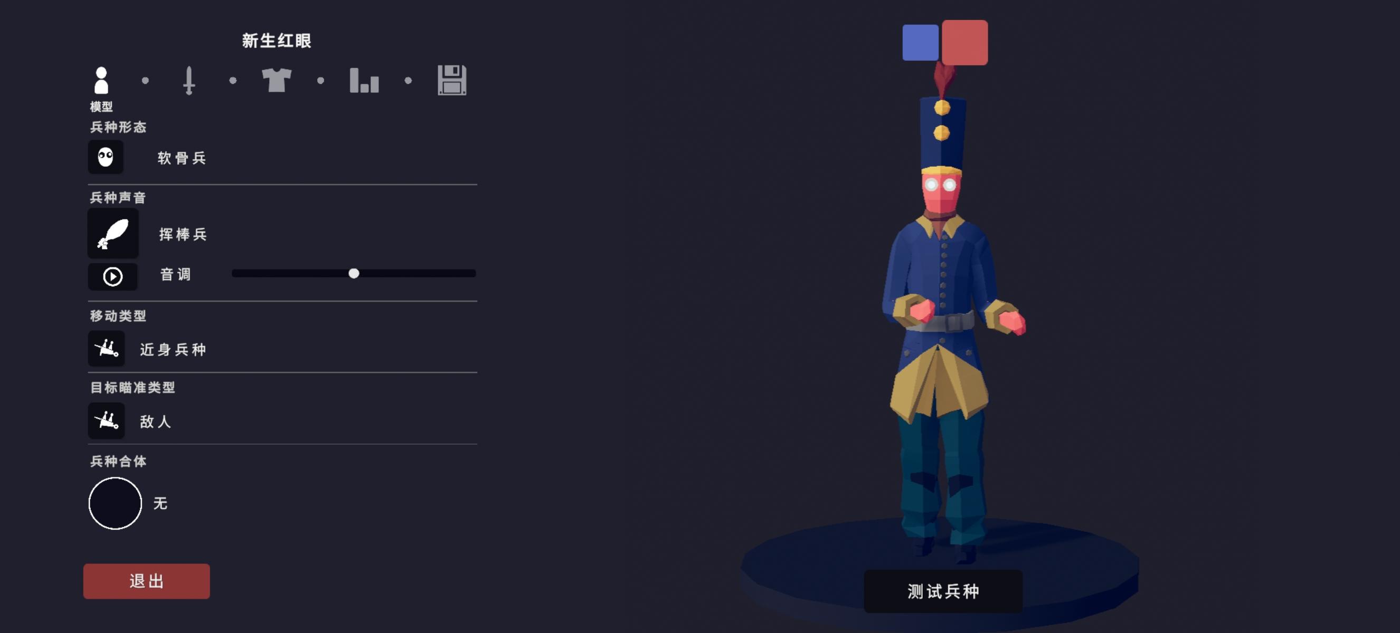Open the 近身兵种 movement type icon
Image resolution: width=1400 pixels, height=633 pixels.
[x=107, y=349]
